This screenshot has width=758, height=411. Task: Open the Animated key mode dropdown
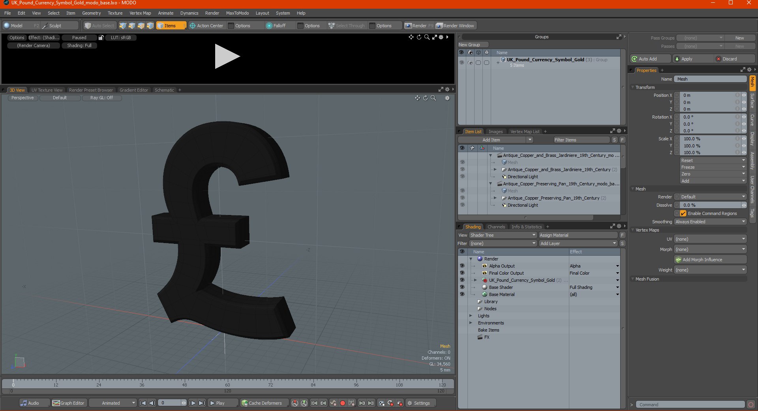(113, 403)
